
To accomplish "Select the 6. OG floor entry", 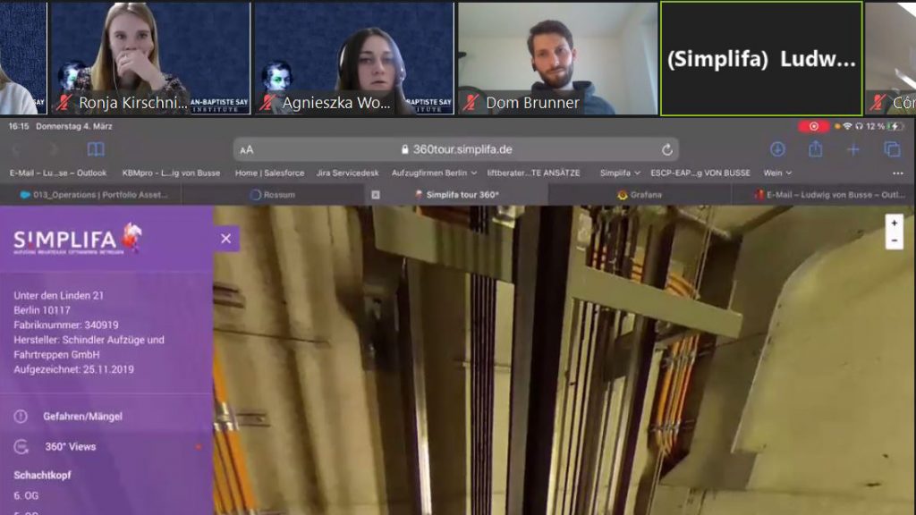I will click(26, 495).
